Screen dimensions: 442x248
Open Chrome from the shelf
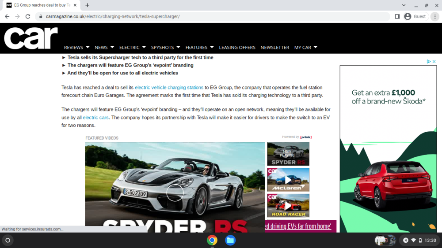(212, 241)
